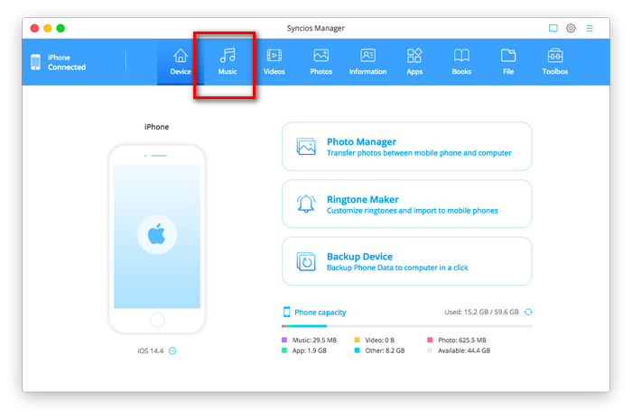Image resolution: width=632 pixels, height=418 pixels.
Task: Click the Backup Device restore icon
Action: [x=306, y=261]
